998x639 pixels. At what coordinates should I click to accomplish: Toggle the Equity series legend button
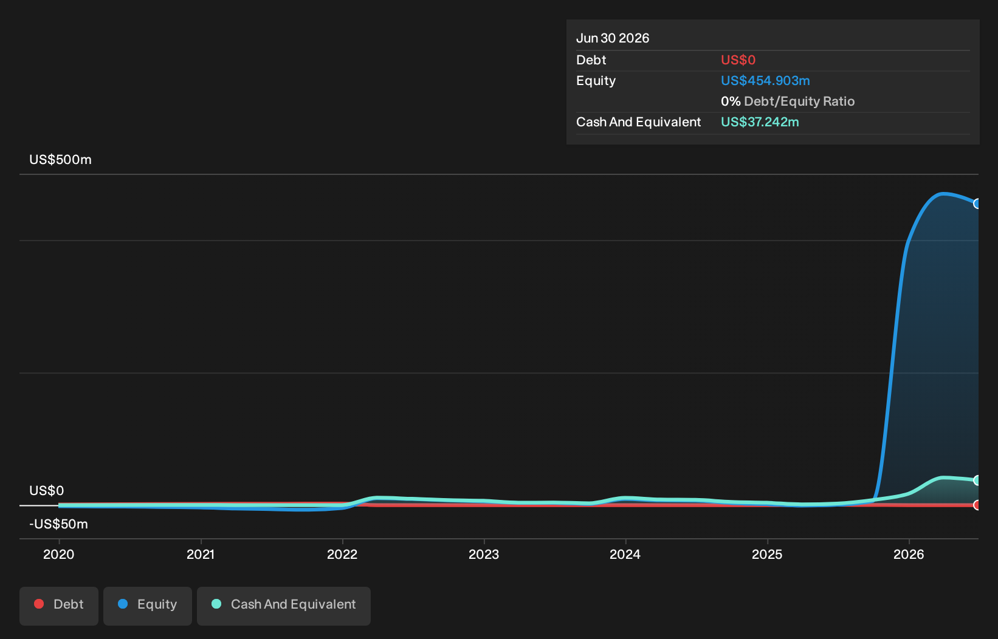coord(148,606)
